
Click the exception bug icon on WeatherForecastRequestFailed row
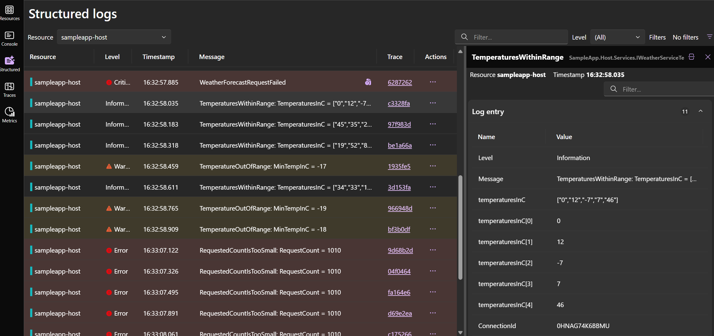[x=368, y=82]
